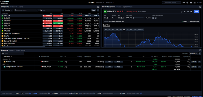
Task: Click Vanguard ETF current price status icon
Action: tap(103, 67)
